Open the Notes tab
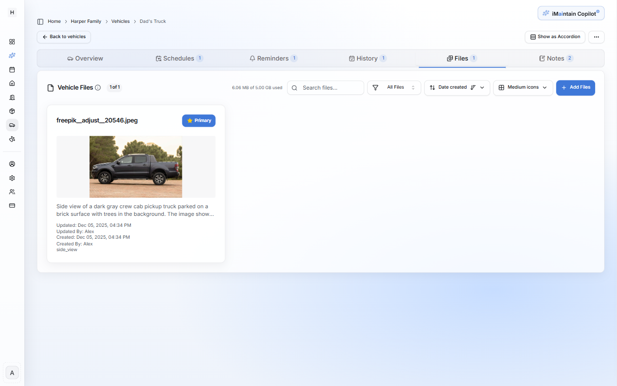This screenshot has height=386, width=617. (556, 58)
